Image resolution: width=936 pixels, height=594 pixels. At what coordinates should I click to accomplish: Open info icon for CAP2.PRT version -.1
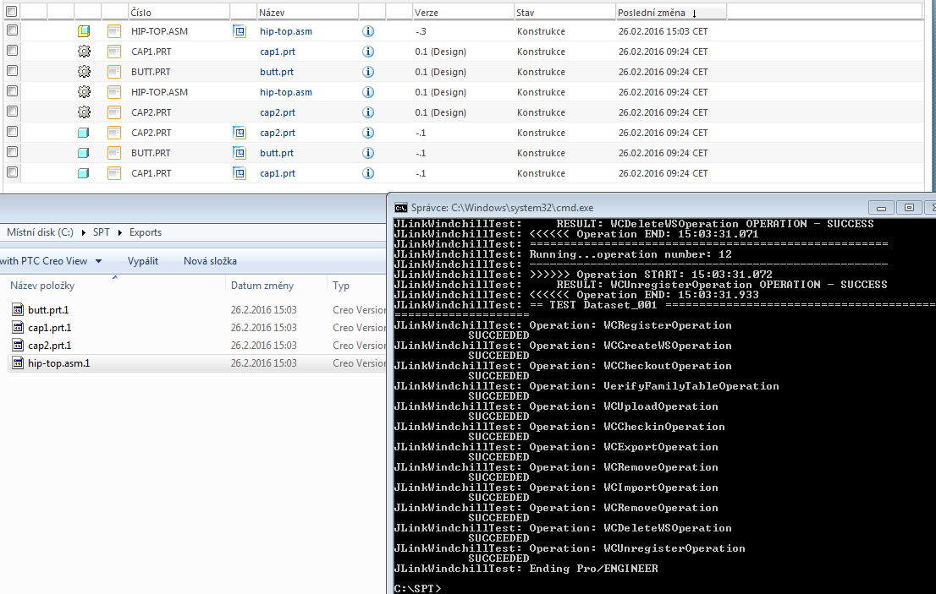click(368, 133)
